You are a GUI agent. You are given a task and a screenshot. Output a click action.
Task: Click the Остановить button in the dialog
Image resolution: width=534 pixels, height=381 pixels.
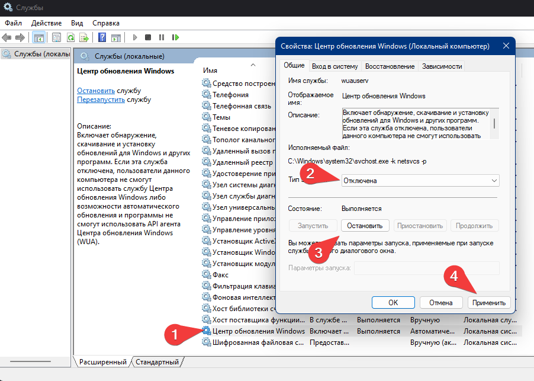click(x=365, y=226)
